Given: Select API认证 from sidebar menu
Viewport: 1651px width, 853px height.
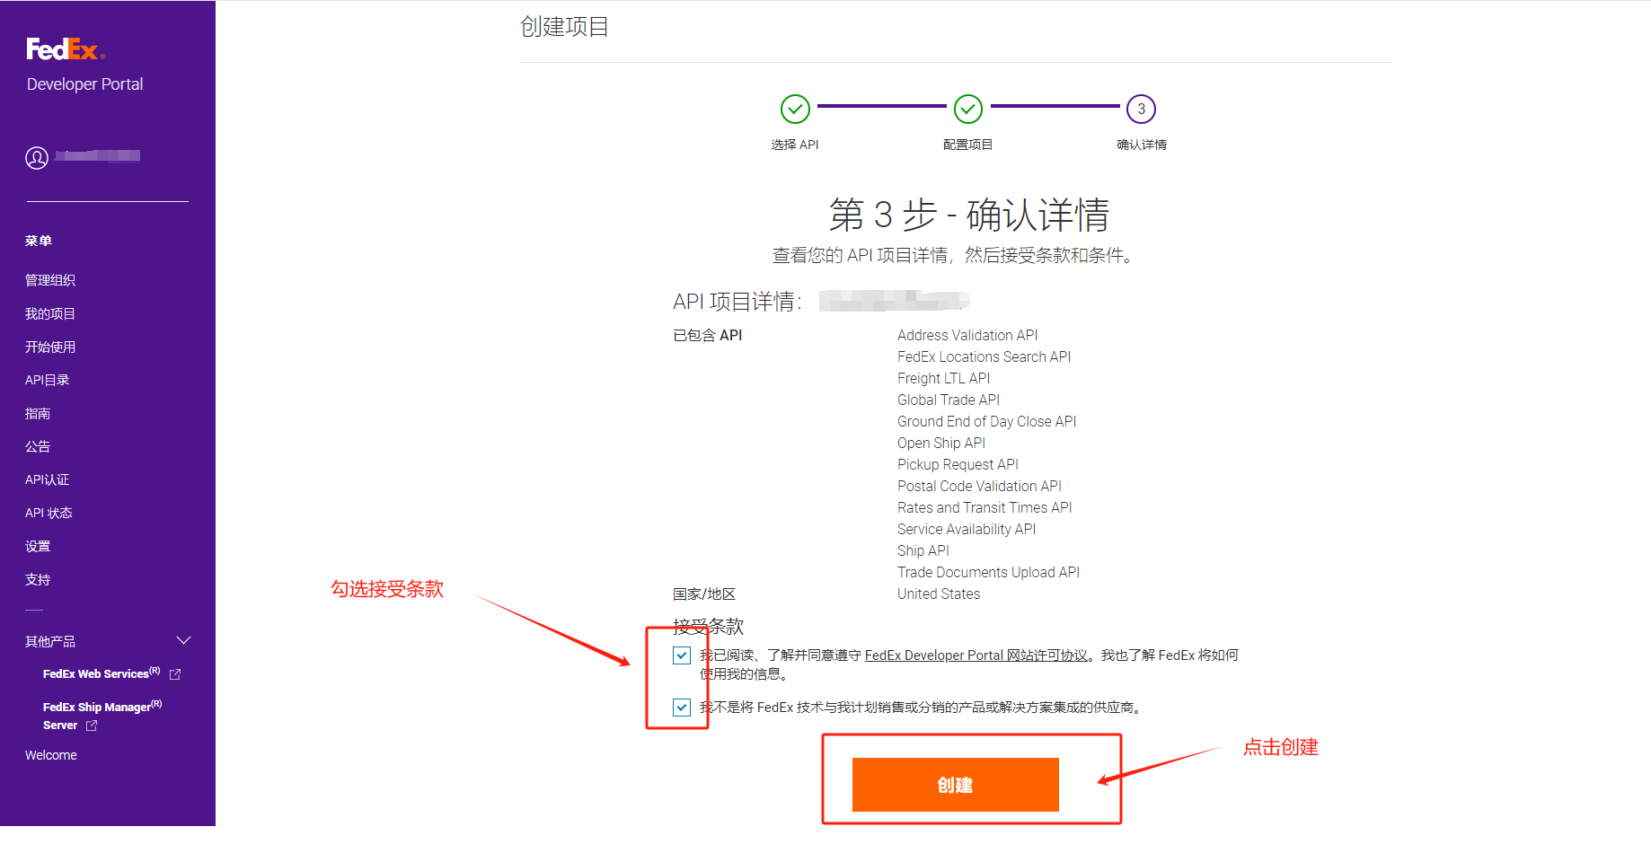Looking at the screenshot, I should (47, 479).
